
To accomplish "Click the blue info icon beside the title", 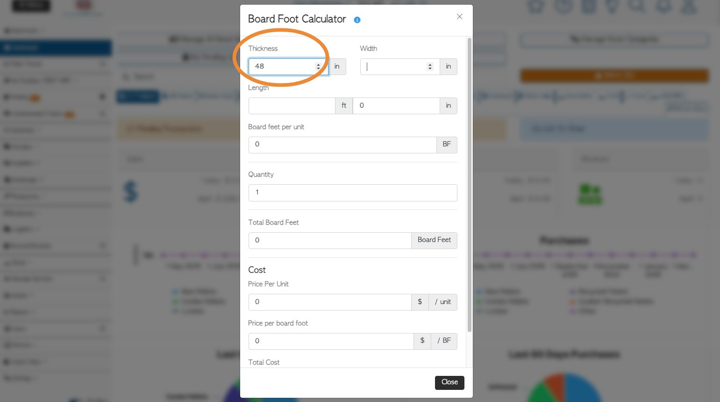I will (357, 20).
